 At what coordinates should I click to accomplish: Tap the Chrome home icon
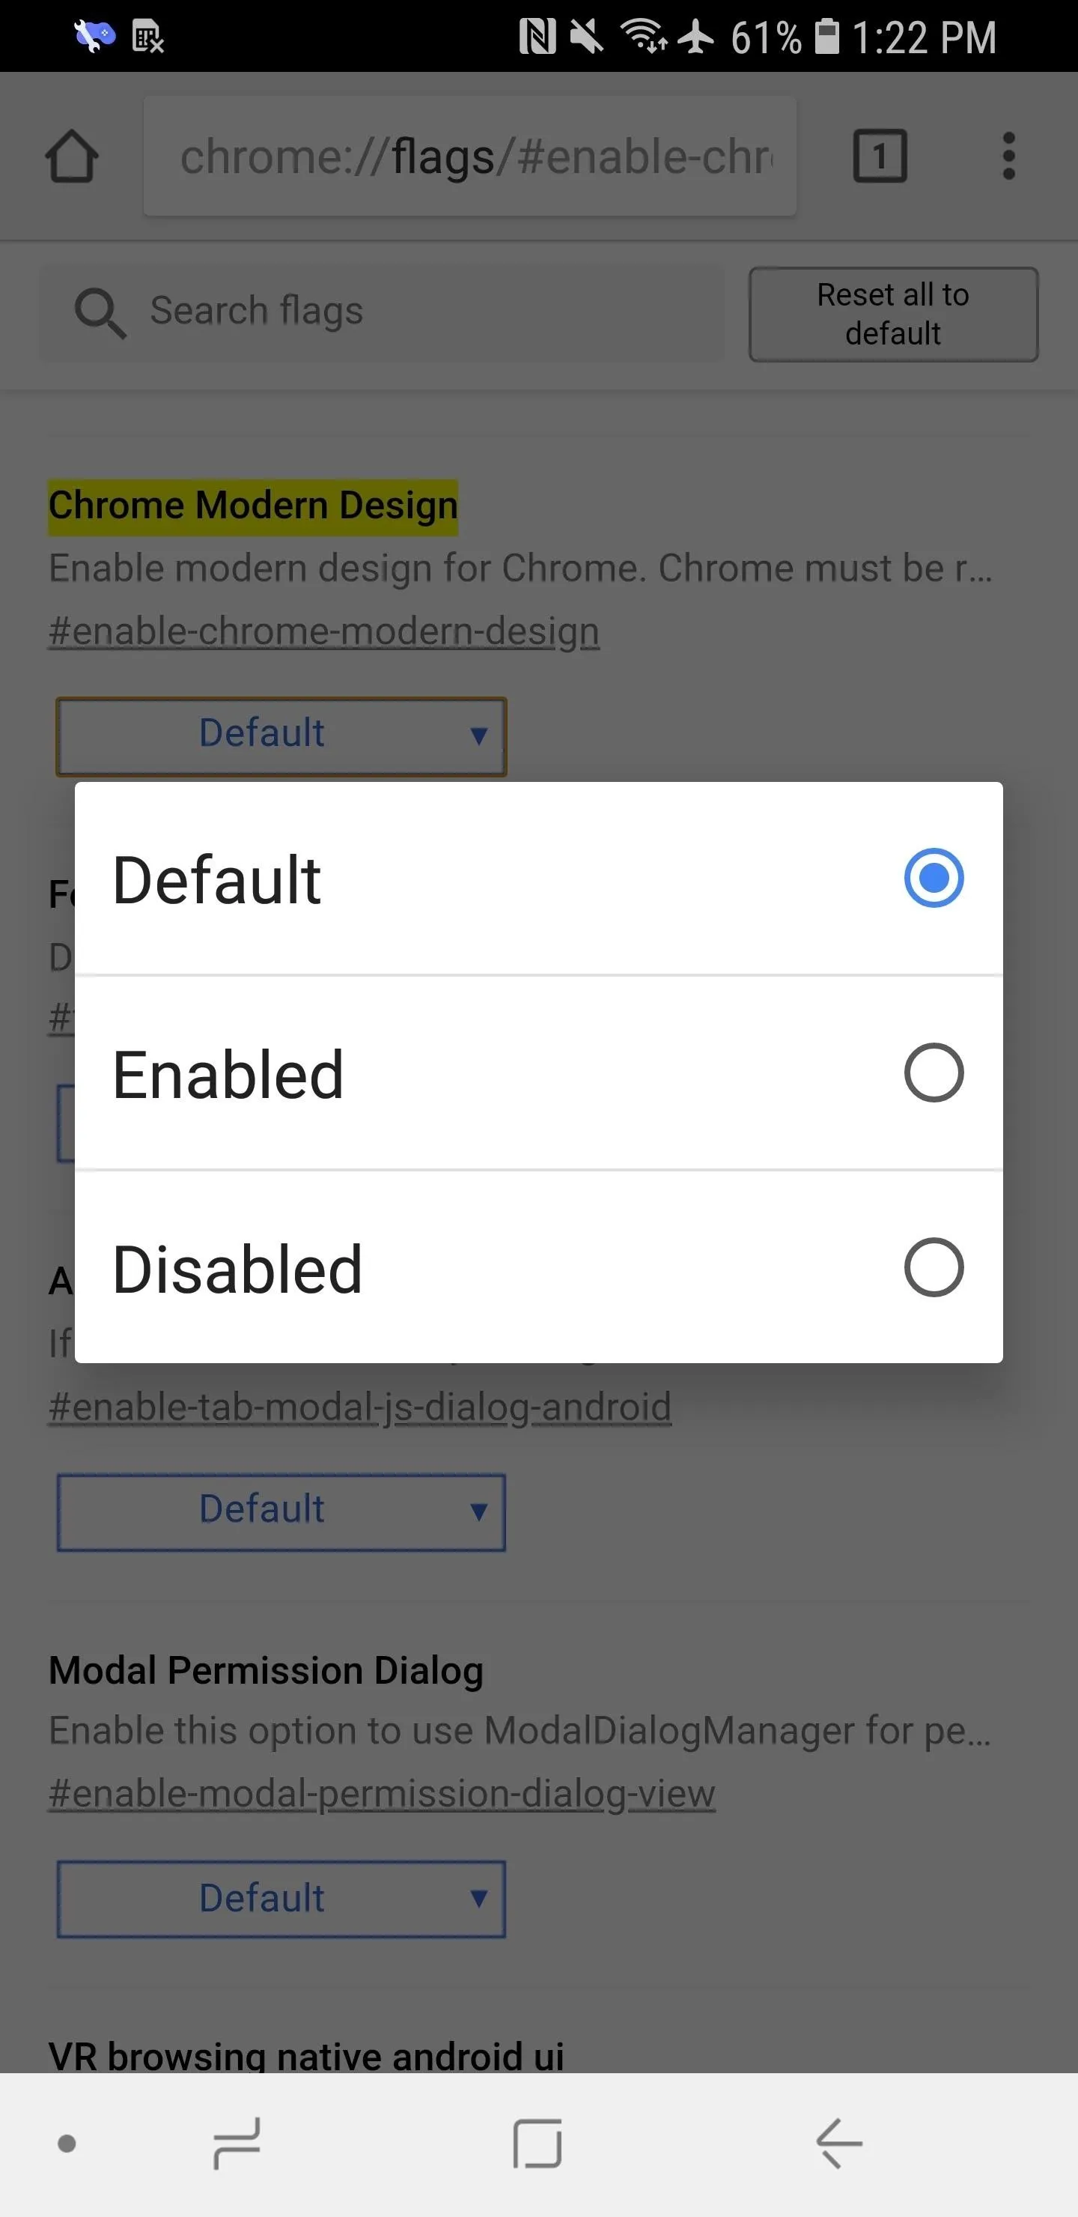click(71, 156)
